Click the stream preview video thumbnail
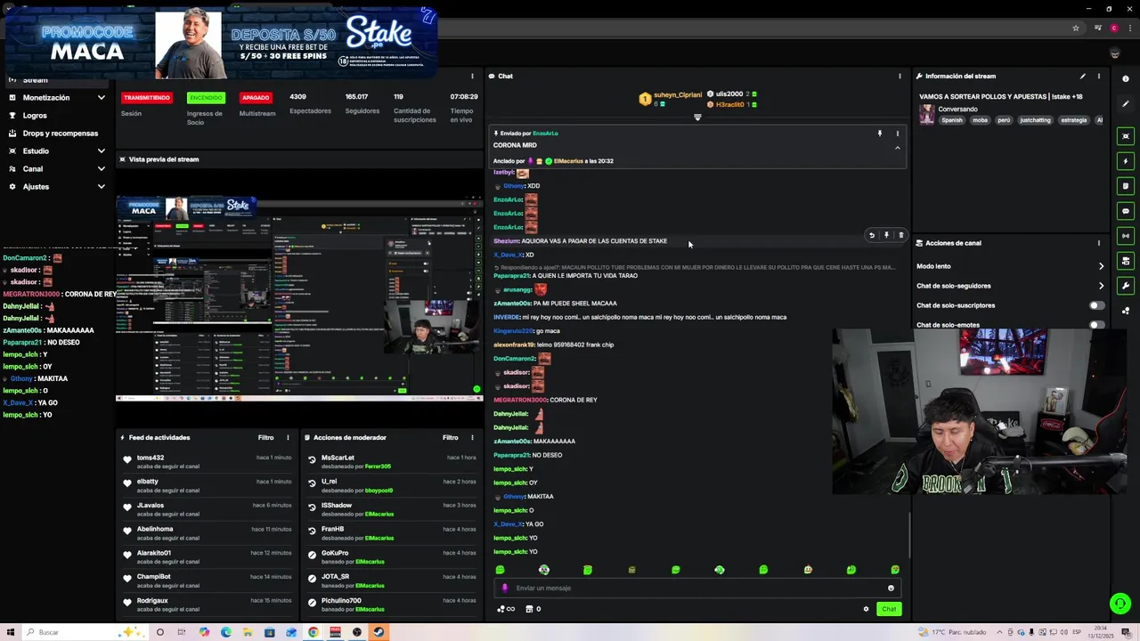This screenshot has height=641, width=1140. click(x=299, y=296)
